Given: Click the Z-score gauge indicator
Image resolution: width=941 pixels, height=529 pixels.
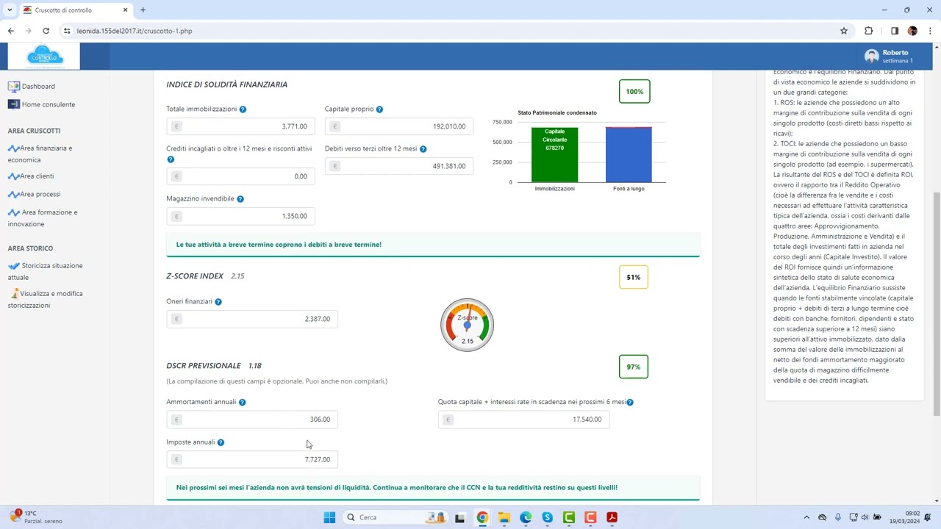Looking at the screenshot, I should [x=467, y=325].
